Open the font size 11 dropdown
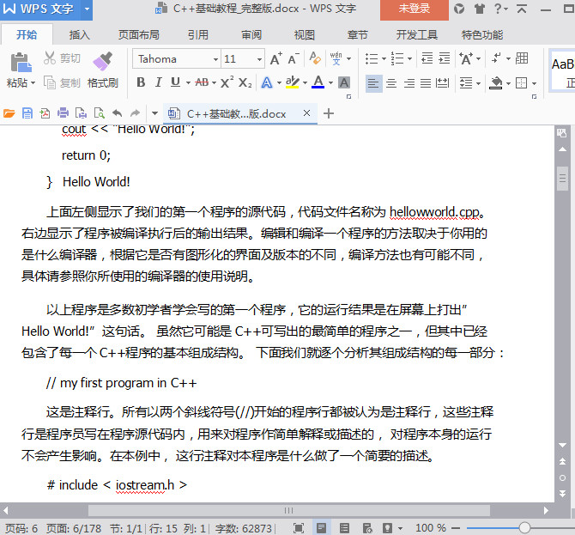 (259, 59)
